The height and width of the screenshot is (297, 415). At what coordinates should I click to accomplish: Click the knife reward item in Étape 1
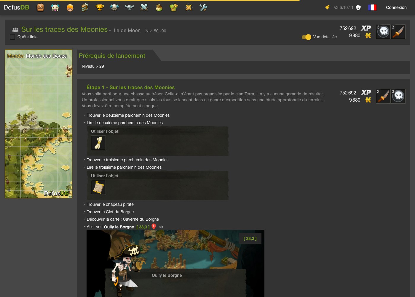coord(383,96)
